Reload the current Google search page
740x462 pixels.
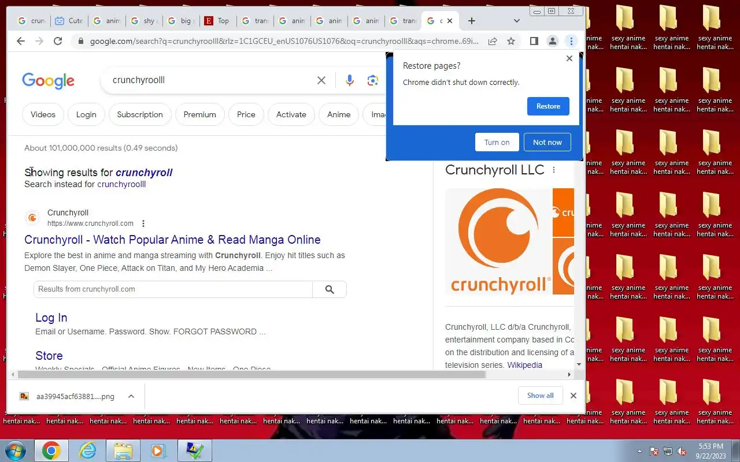coord(58,41)
